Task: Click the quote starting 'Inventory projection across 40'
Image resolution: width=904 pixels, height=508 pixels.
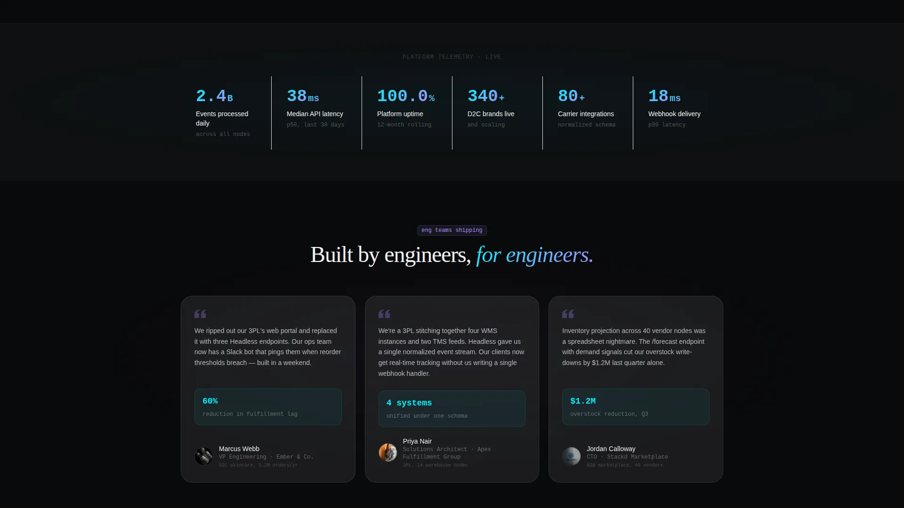Action: [x=634, y=347]
